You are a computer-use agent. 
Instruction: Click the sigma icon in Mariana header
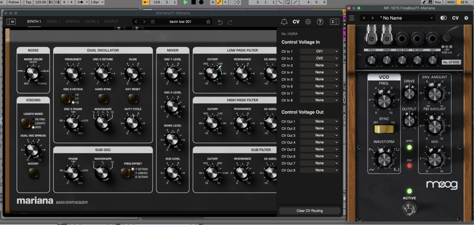click(334, 22)
